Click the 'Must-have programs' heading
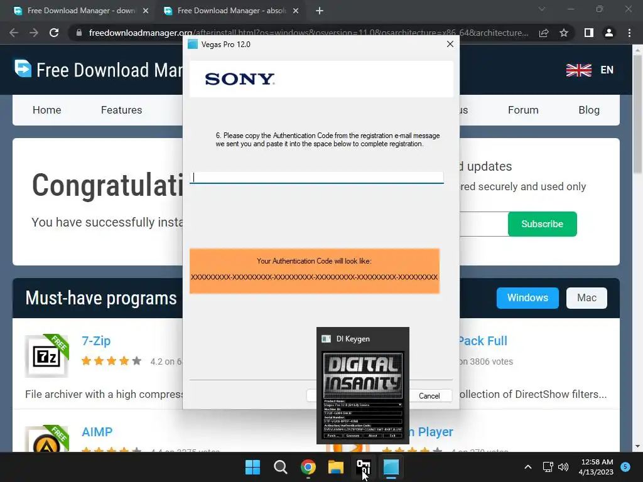The image size is (643, 482). point(101,298)
